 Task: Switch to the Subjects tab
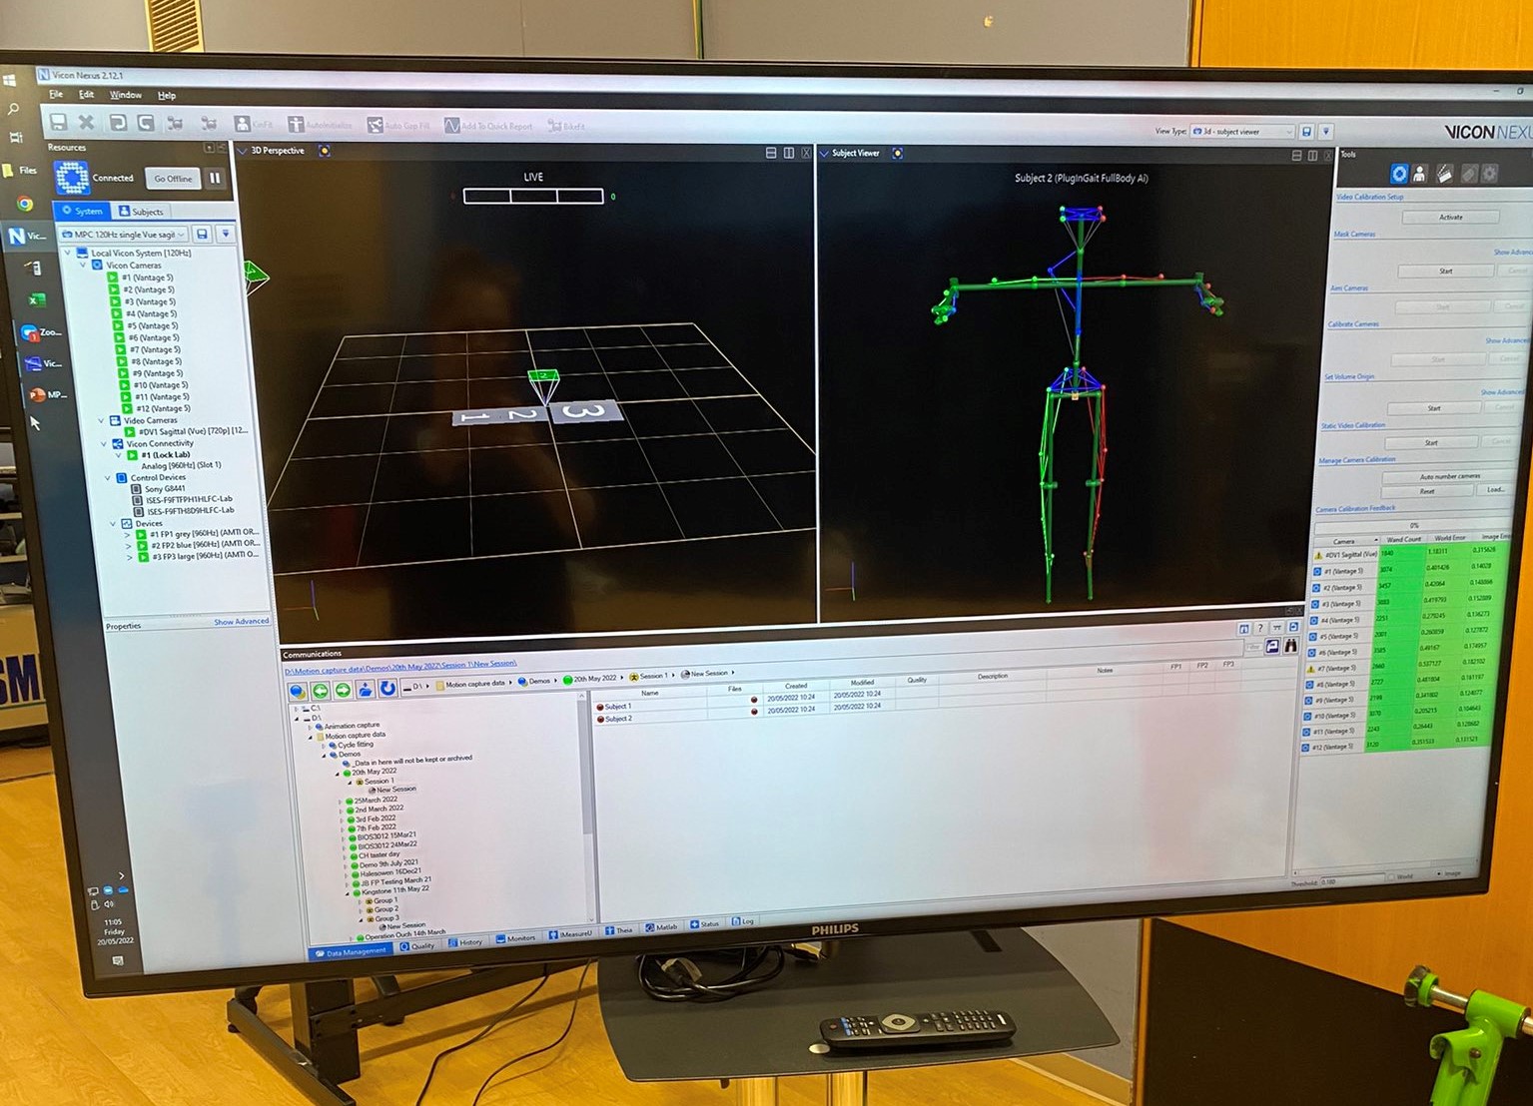click(x=141, y=212)
